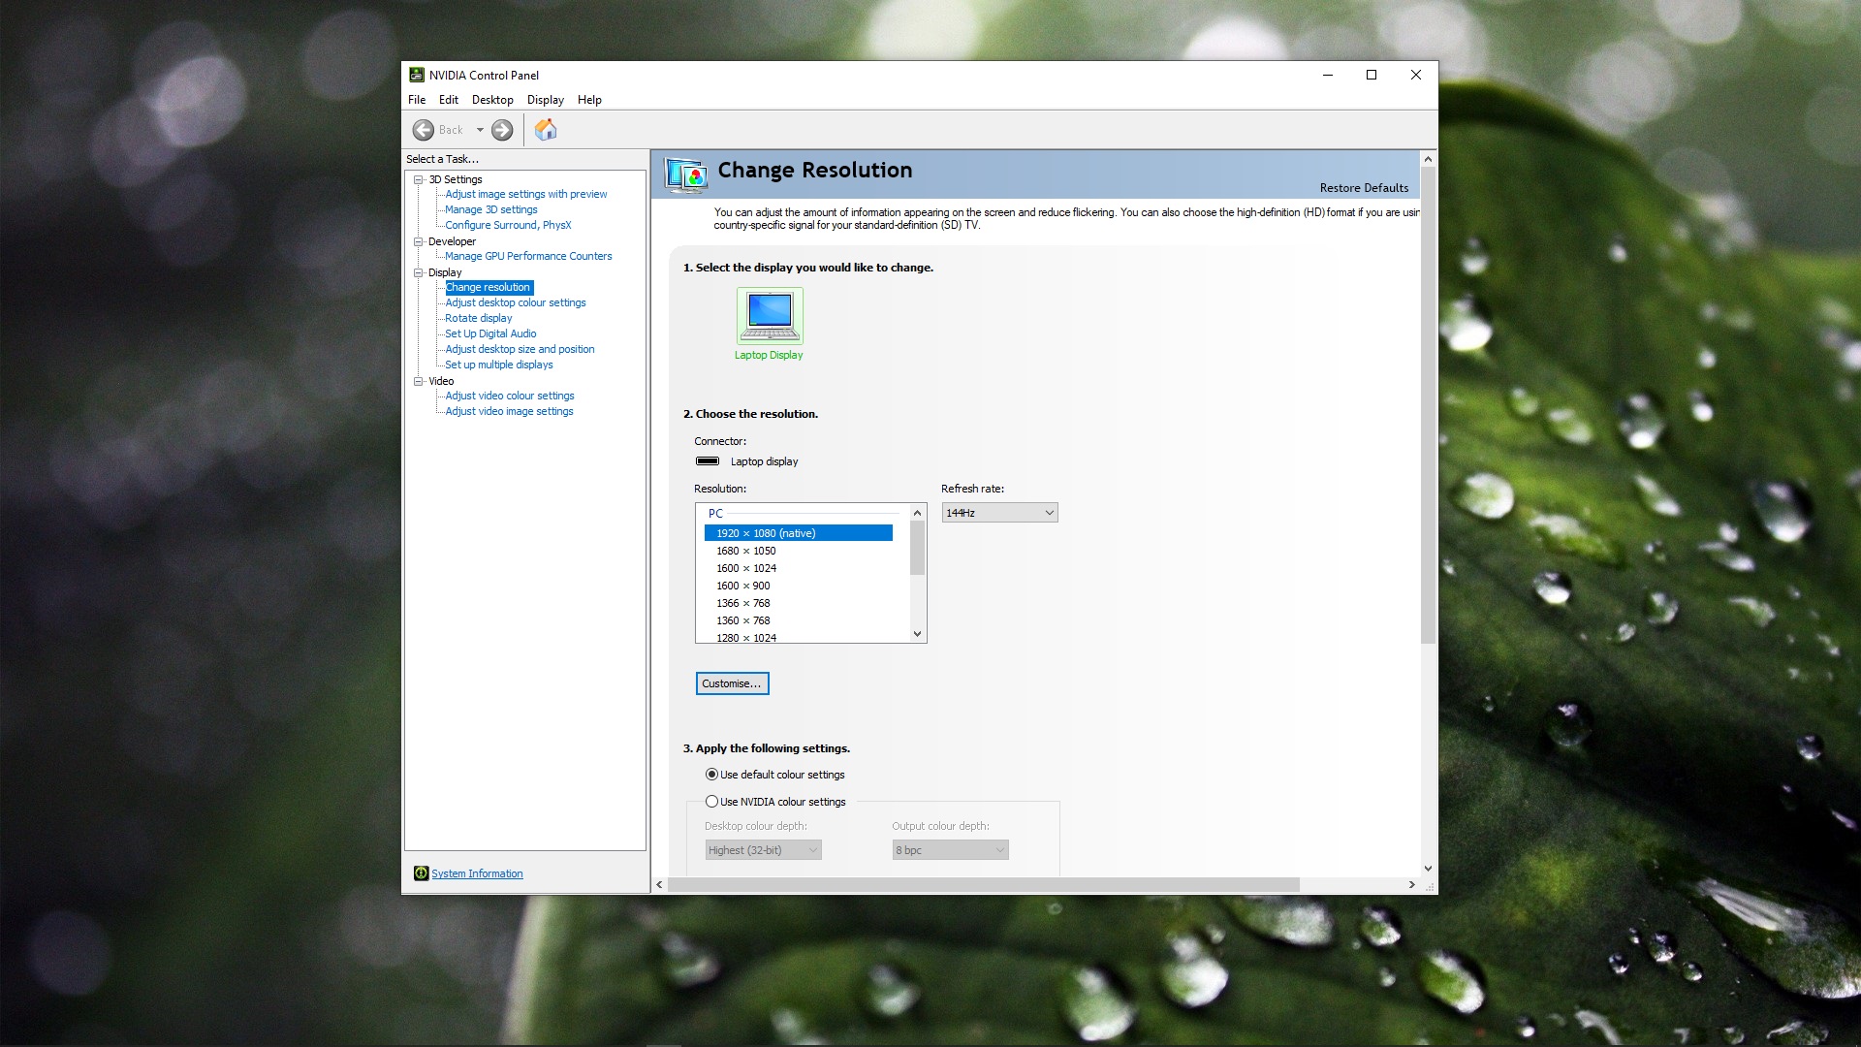Collapse the Display tree node
Viewport: 1861px width, 1047px height.
[419, 272]
